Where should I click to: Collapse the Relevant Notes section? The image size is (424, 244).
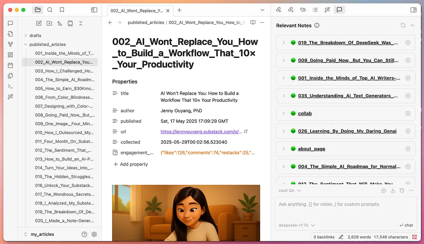point(412,25)
